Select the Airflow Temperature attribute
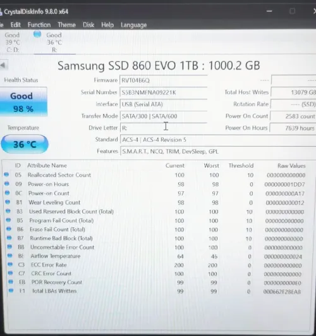Image resolution: width=316 pixels, height=336 pixels. click(56, 256)
